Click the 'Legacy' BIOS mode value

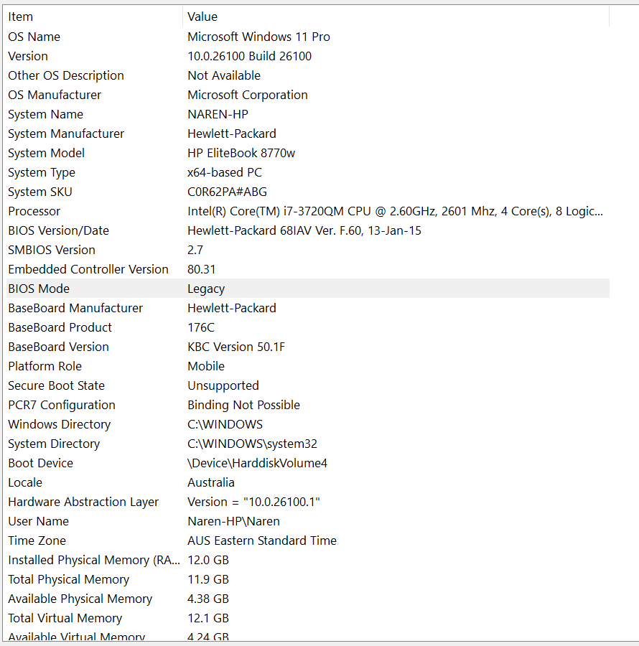(x=206, y=289)
